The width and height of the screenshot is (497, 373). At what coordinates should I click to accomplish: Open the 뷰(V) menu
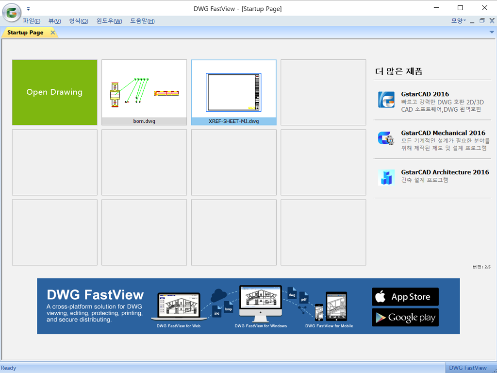coord(54,21)
